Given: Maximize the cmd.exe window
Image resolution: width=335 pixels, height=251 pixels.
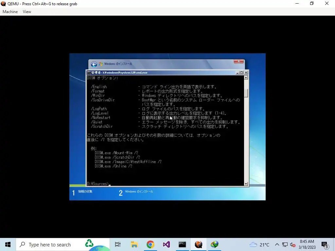Looking at the screenshot, I should (x=242, y=73).
